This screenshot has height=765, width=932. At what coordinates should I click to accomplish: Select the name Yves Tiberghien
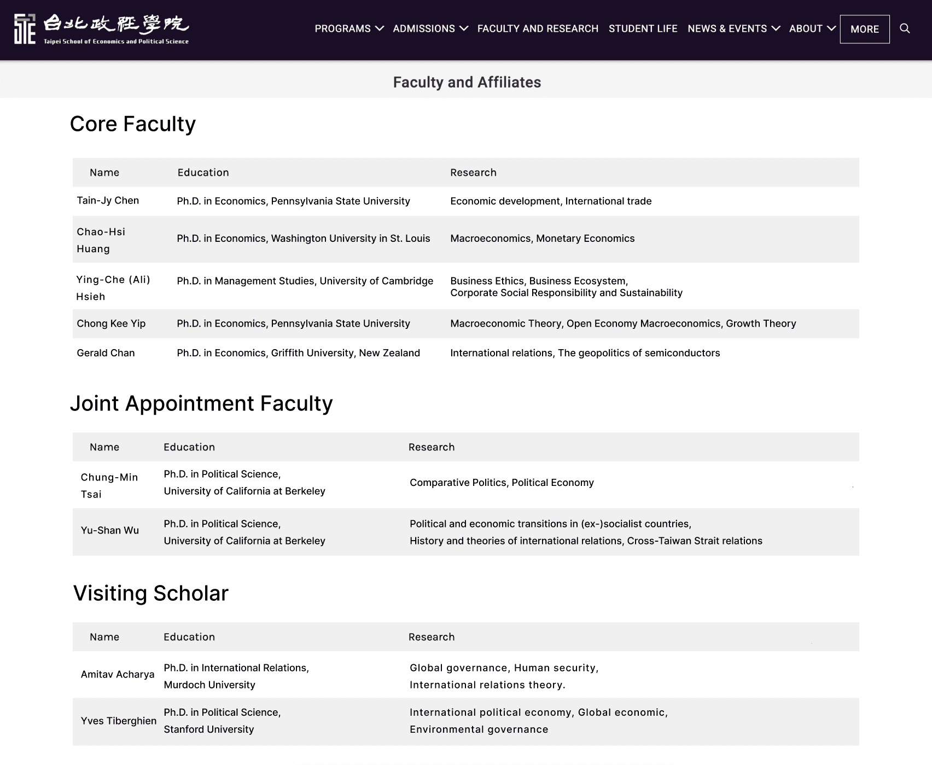point(119,721)
